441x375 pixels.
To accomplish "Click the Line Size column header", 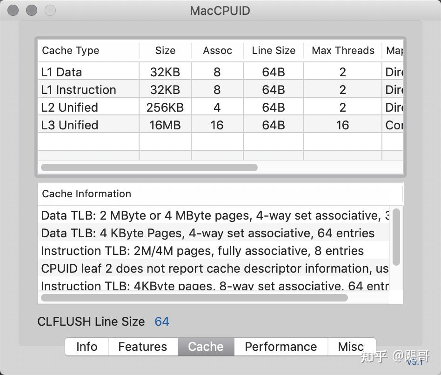I will (x=274, y=51).
